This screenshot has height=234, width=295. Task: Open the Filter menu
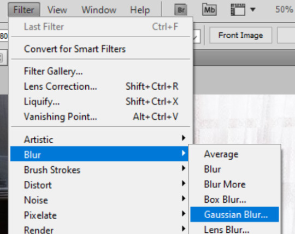point(24,10)
